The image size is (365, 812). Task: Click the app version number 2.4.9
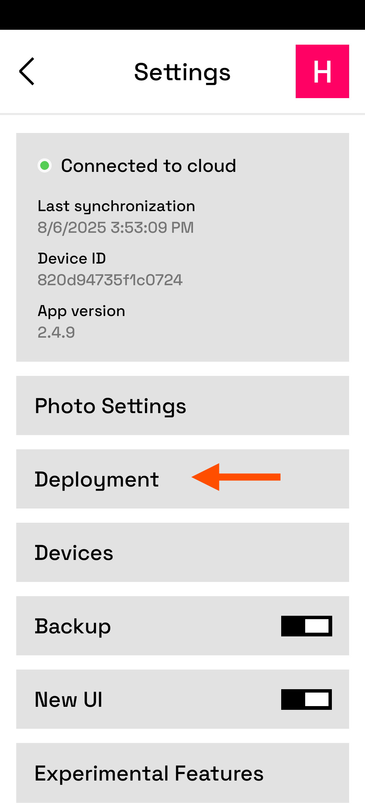point(56,333)
